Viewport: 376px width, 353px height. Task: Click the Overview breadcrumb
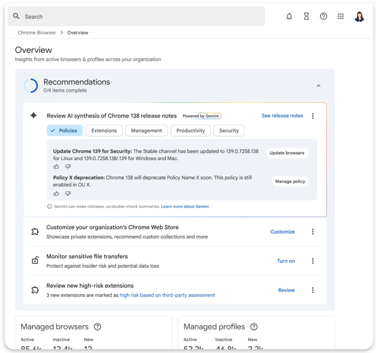tap(78, 33)
